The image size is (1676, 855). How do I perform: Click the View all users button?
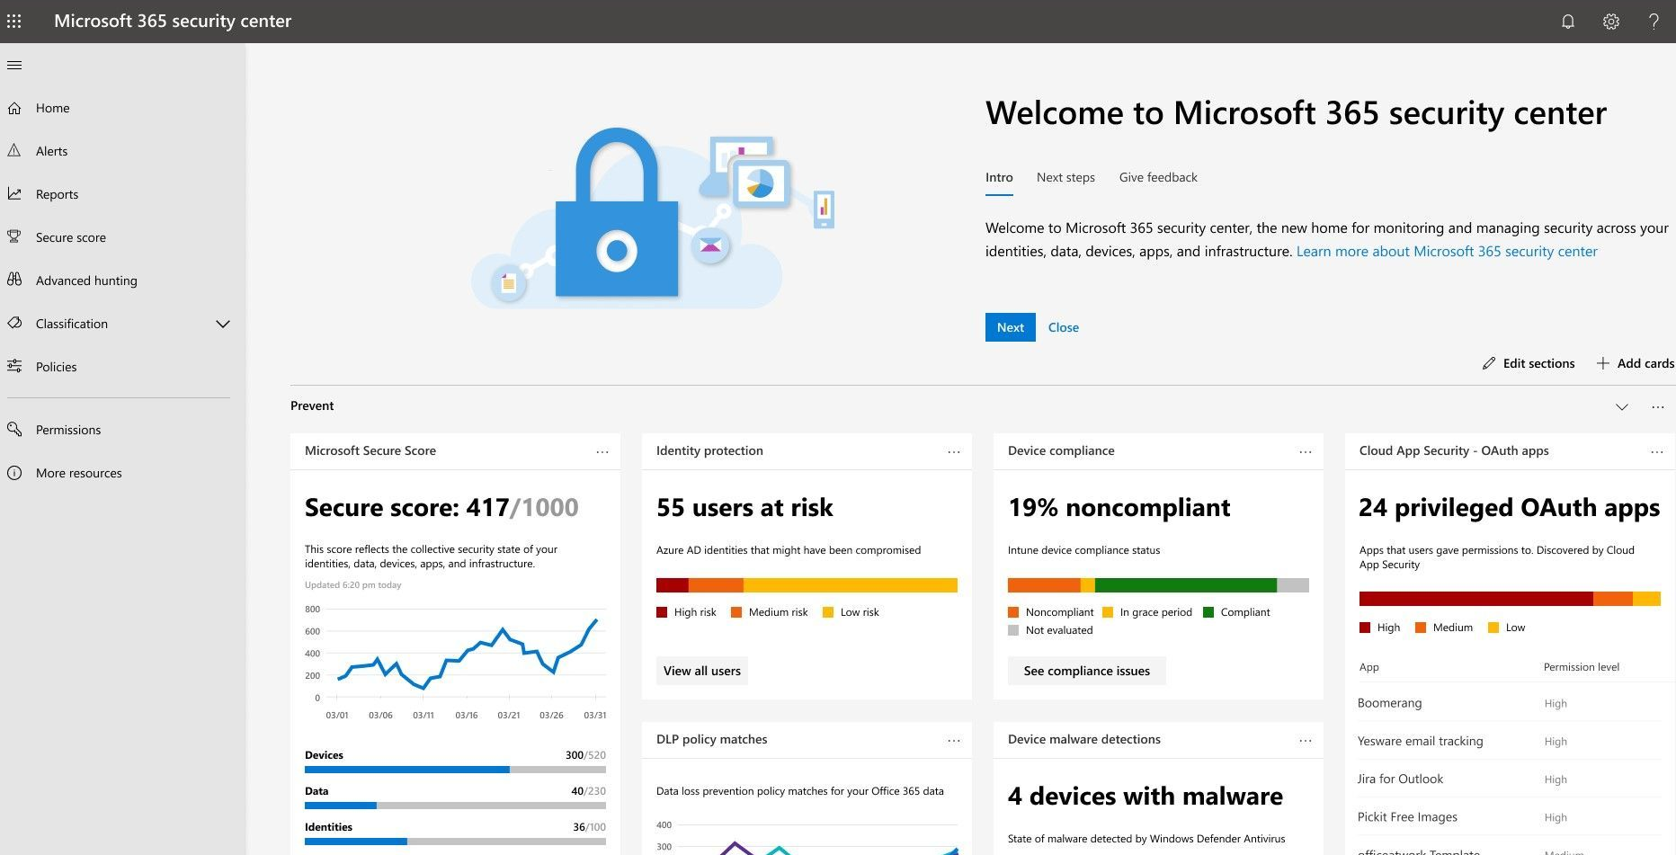pyautogui.click(x=701, y=670)
